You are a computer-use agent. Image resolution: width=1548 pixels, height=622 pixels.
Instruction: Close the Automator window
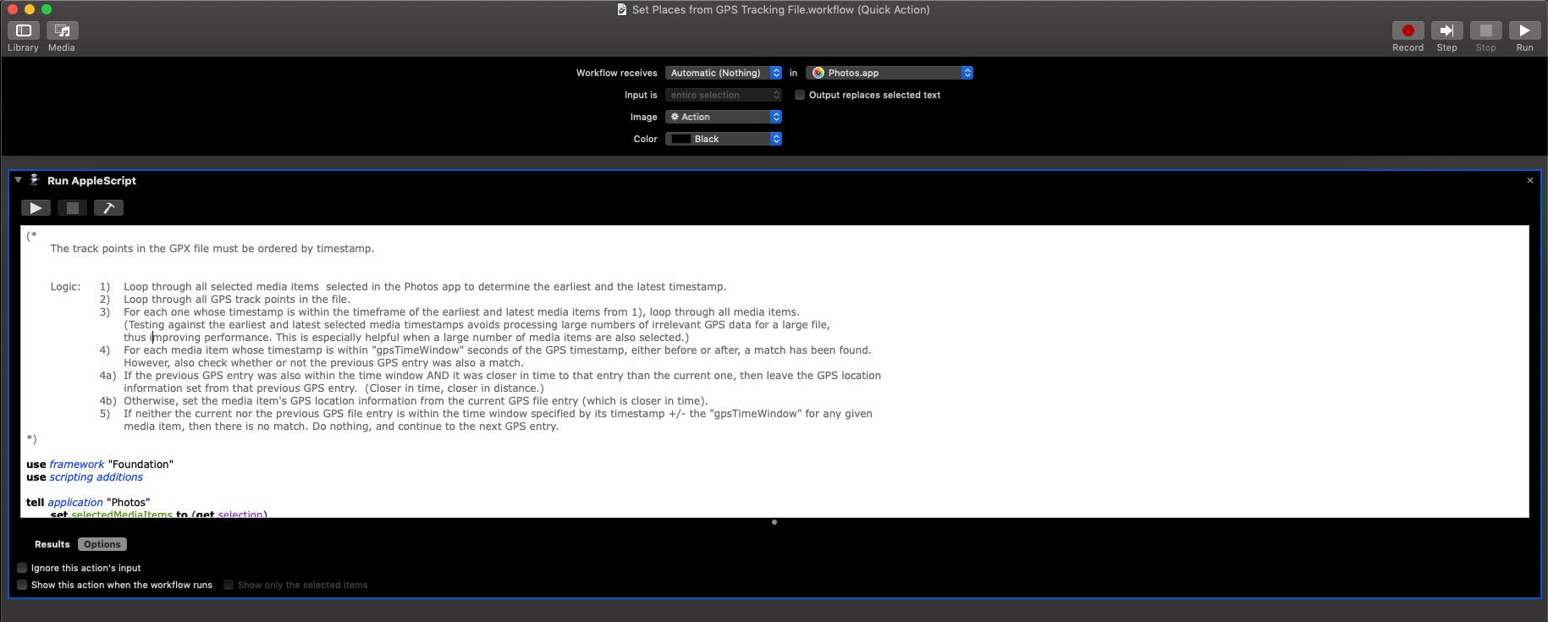pos(13,9)
